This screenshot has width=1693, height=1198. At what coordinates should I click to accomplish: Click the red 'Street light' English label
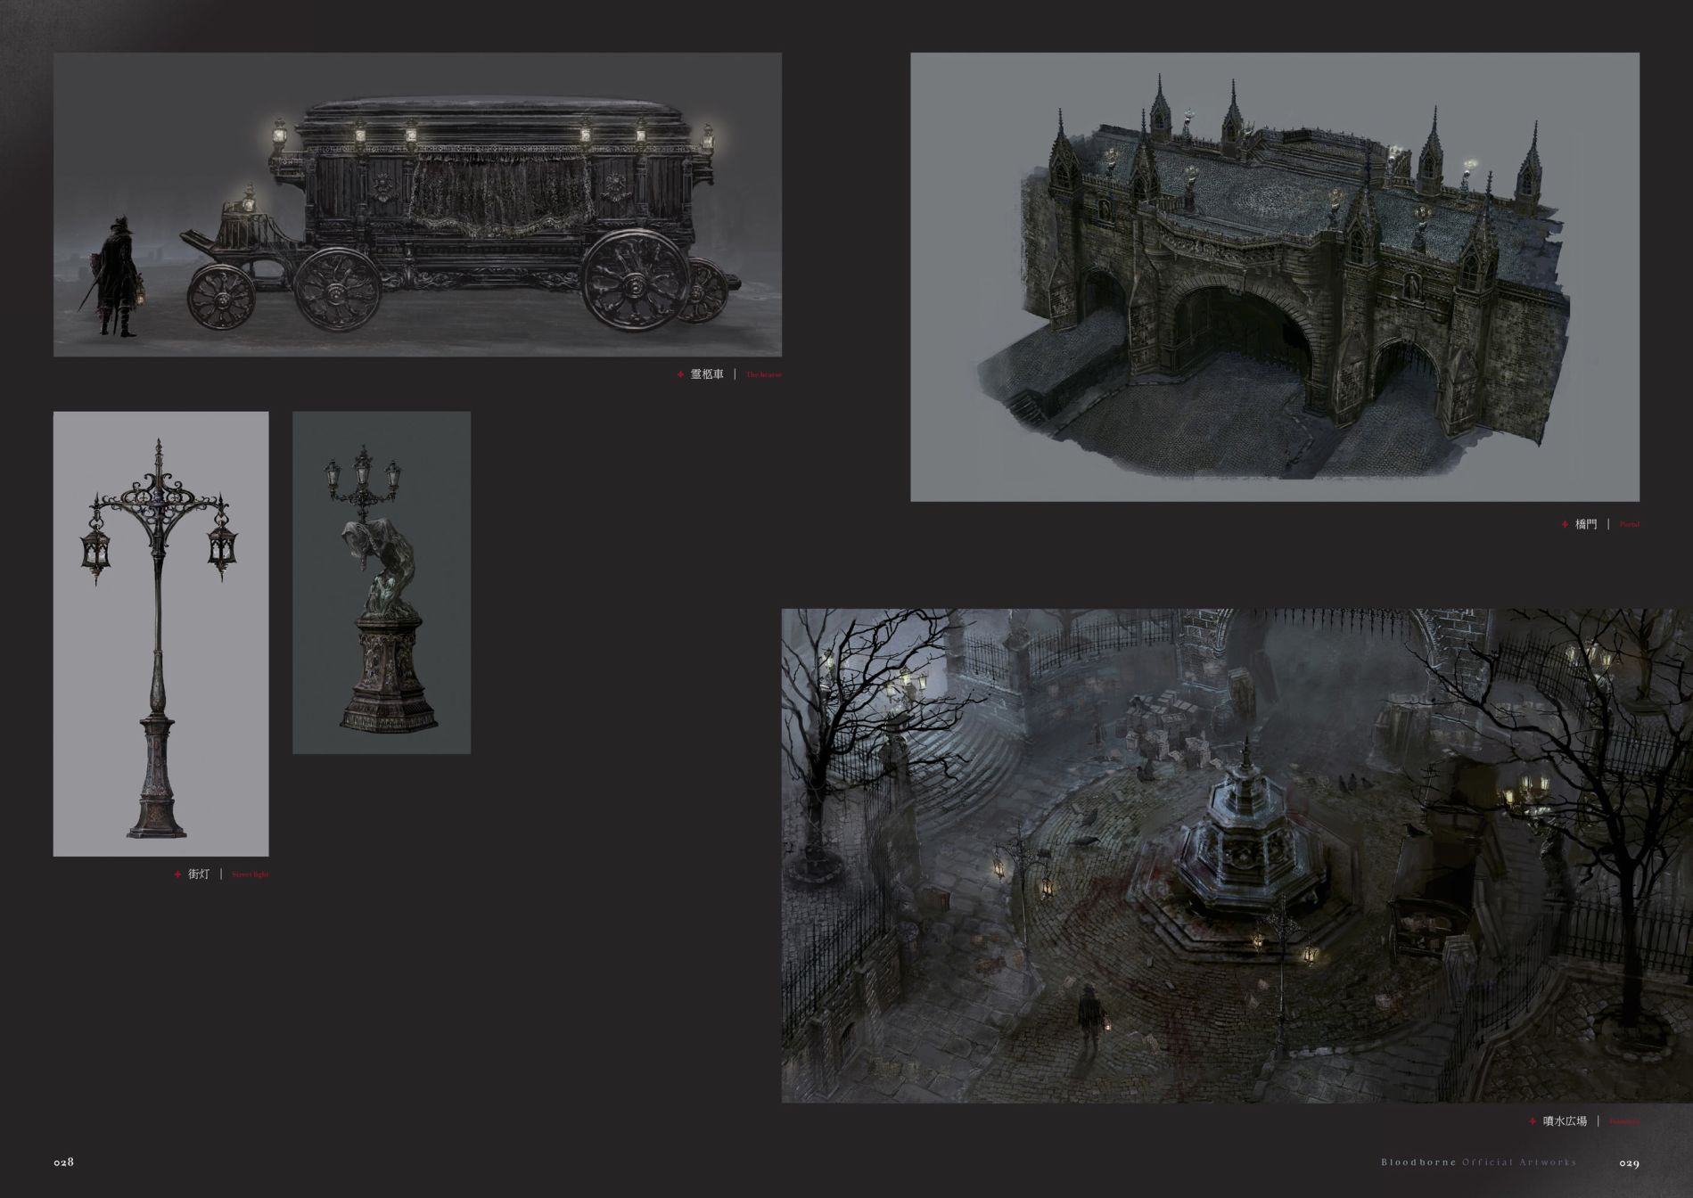pos(250,874)
